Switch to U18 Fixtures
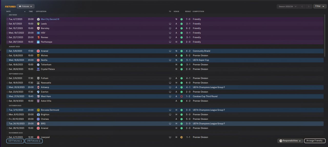 [34, 141]
